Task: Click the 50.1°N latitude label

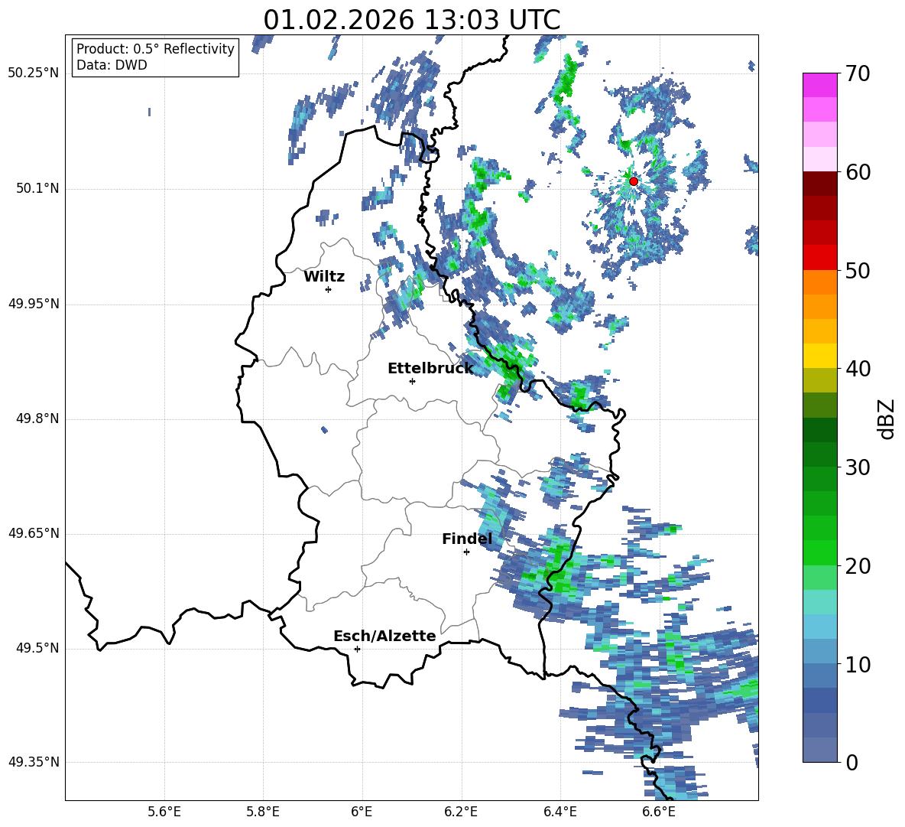Action: (x=37, y=189)
